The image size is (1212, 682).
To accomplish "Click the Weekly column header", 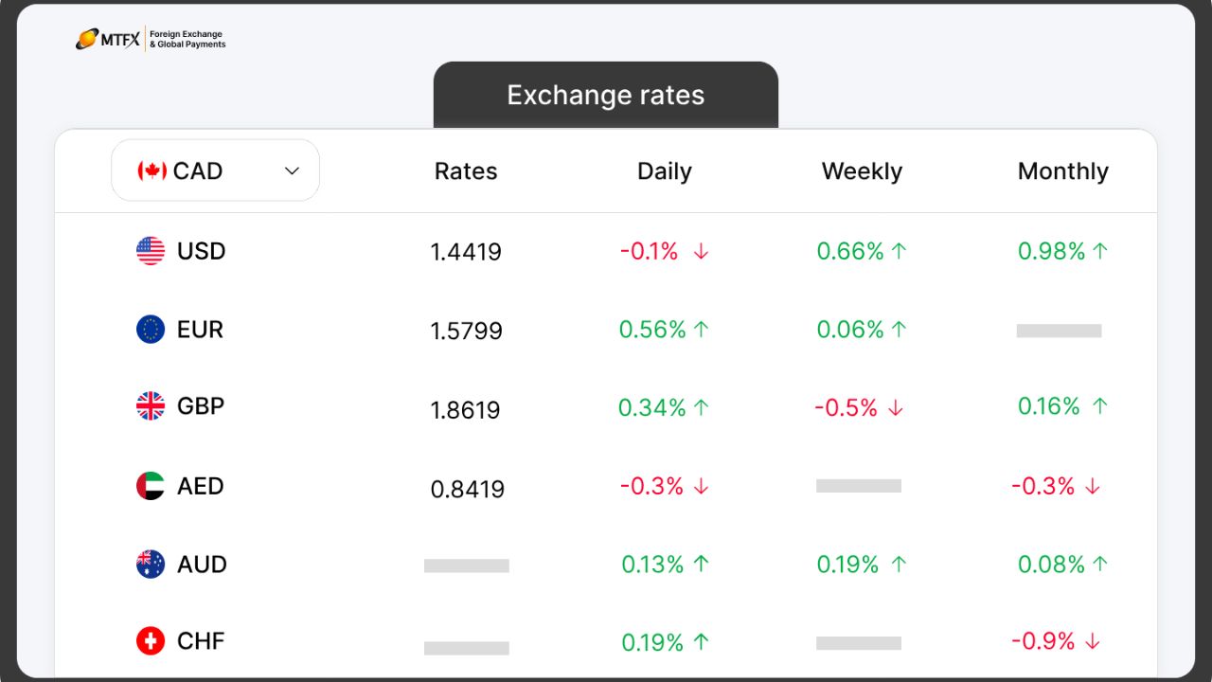I will (861, 171).
